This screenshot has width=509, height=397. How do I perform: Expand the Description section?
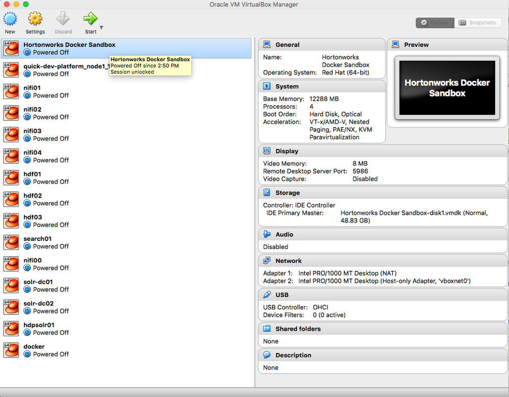266,355
